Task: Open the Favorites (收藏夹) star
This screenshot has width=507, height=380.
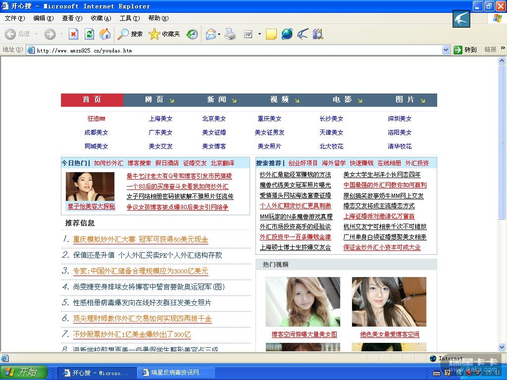Action: tap(164, 34)
